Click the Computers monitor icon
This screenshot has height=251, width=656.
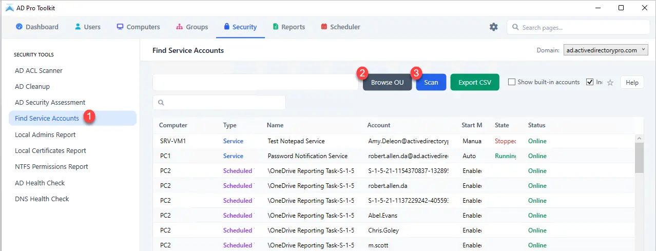pyautogui.click(x=120, y=27)
